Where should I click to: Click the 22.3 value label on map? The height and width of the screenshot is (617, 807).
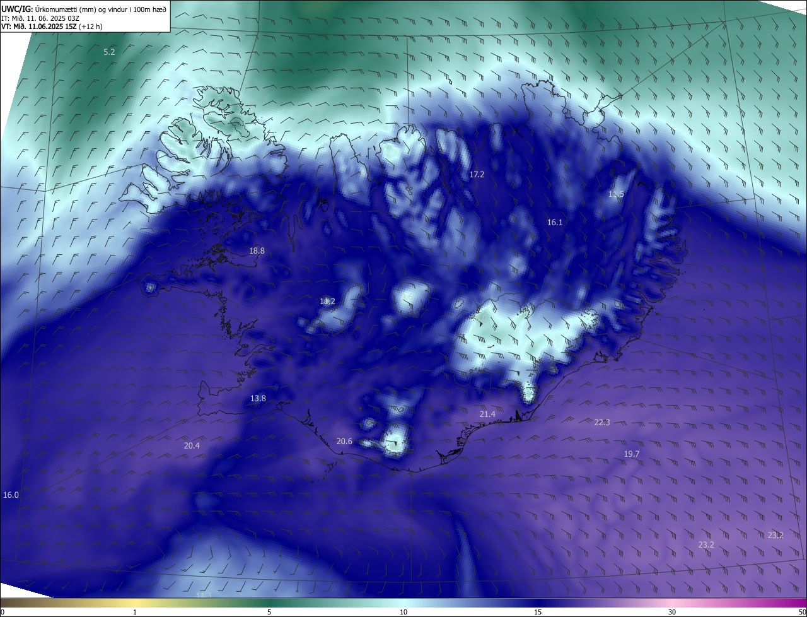tap(602, 423)
